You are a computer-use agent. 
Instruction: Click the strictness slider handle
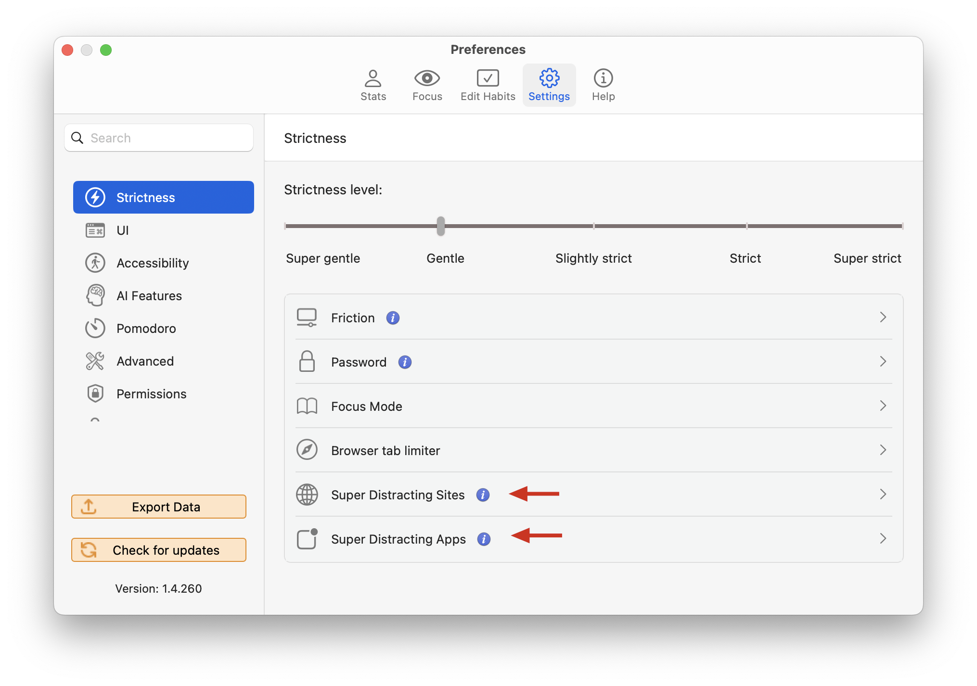[441, 226]
